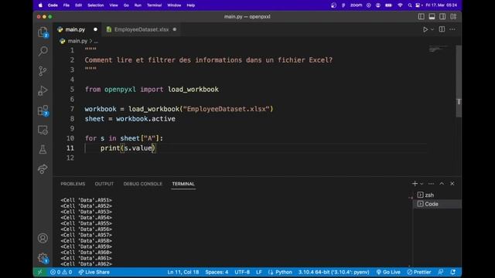Open errors and warnings count in status bar
Image resolution: width=495 pixels, height=278 pixels.
coord(61,272)
